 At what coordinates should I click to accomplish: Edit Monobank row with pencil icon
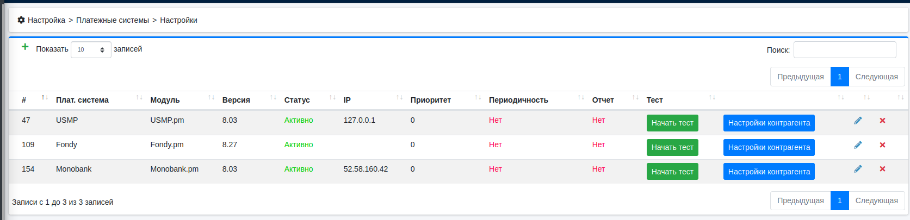click(x=858, y=169)
